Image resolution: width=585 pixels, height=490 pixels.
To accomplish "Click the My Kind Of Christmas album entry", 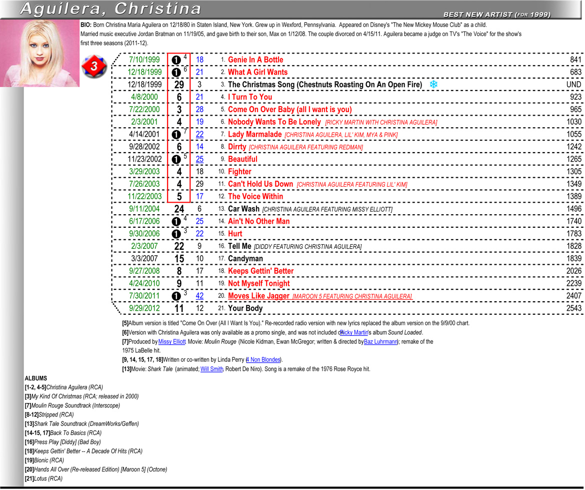I will tap(81, 396).
